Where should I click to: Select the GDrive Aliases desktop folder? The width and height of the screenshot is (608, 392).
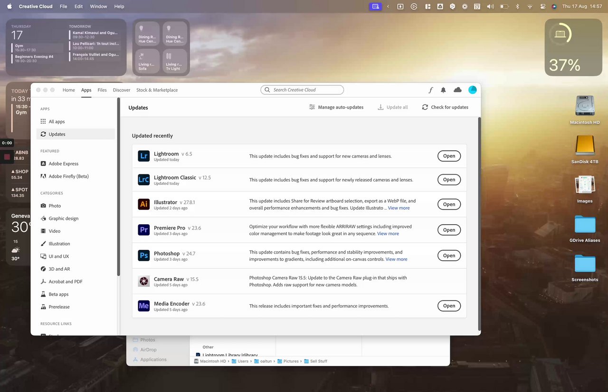[585, 228]
